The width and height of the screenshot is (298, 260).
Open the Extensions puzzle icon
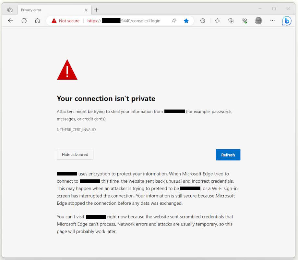click(x=203, y=21)
